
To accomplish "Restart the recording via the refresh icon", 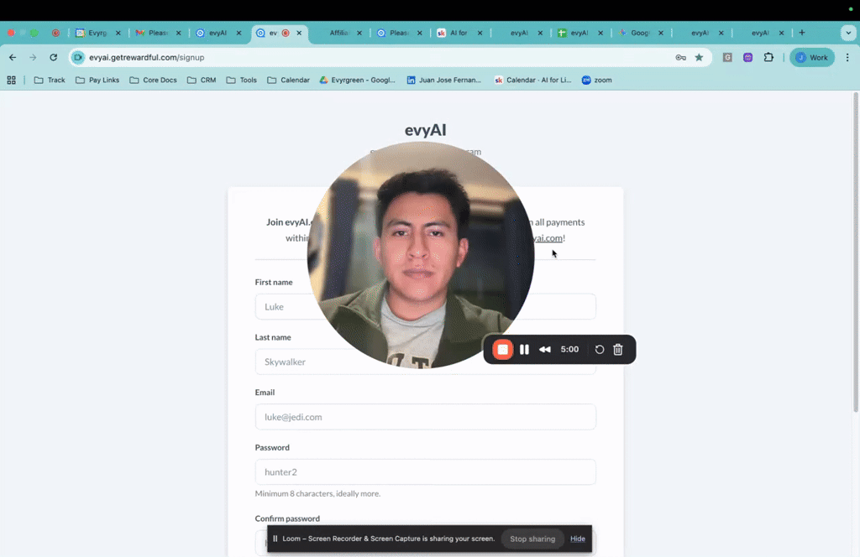I will click(x=599, y=349).
